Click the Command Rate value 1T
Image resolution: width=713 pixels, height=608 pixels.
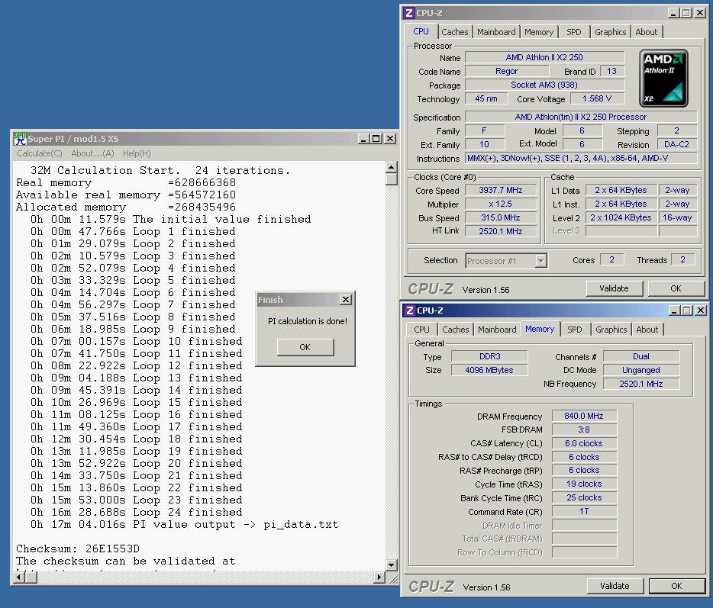click(x=584, y=511)
